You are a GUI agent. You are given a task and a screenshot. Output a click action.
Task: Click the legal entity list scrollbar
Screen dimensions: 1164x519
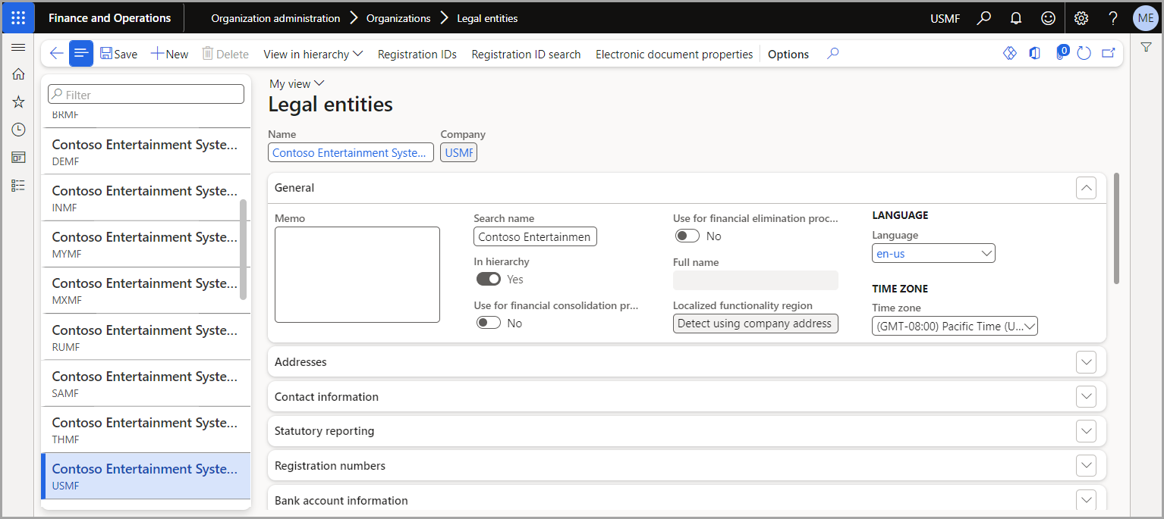(x=243, y=250)
